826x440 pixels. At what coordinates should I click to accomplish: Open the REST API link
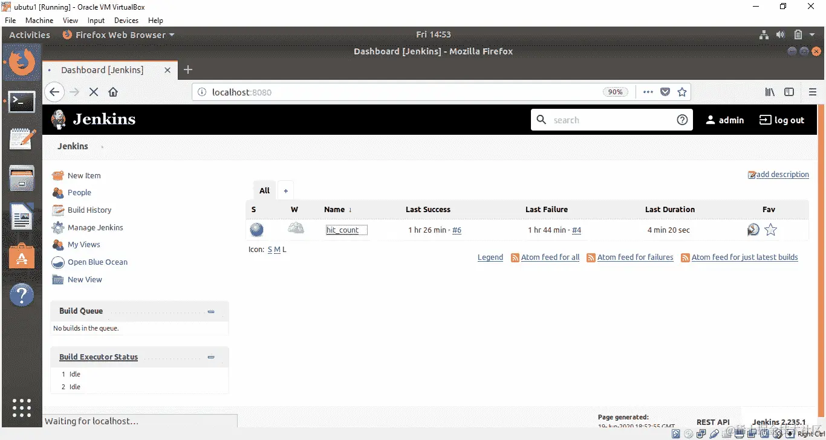(713, 422)
